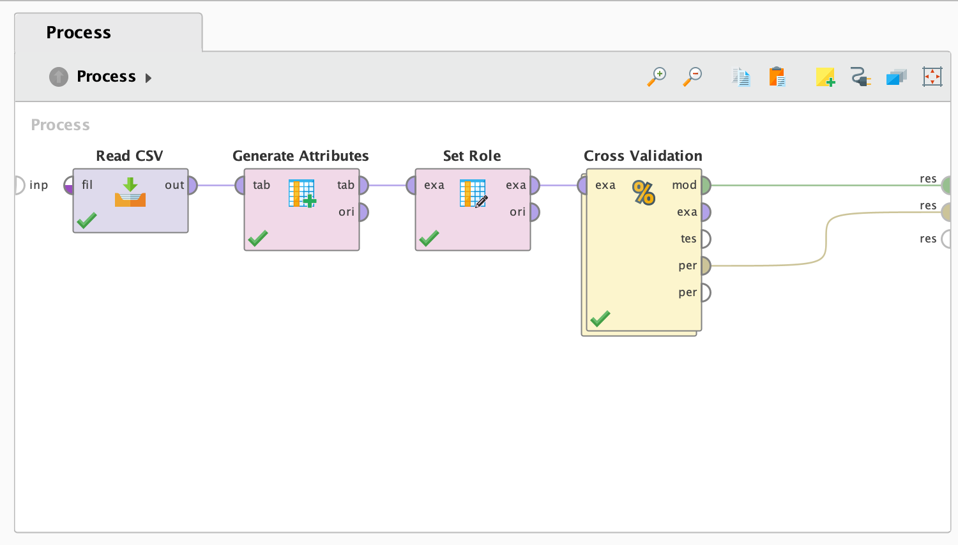Click the top green res result port

946,186
